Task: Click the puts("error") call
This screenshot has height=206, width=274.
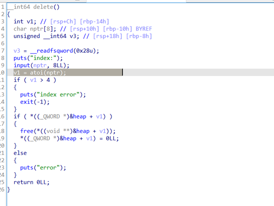Action: tap(43, 168)
